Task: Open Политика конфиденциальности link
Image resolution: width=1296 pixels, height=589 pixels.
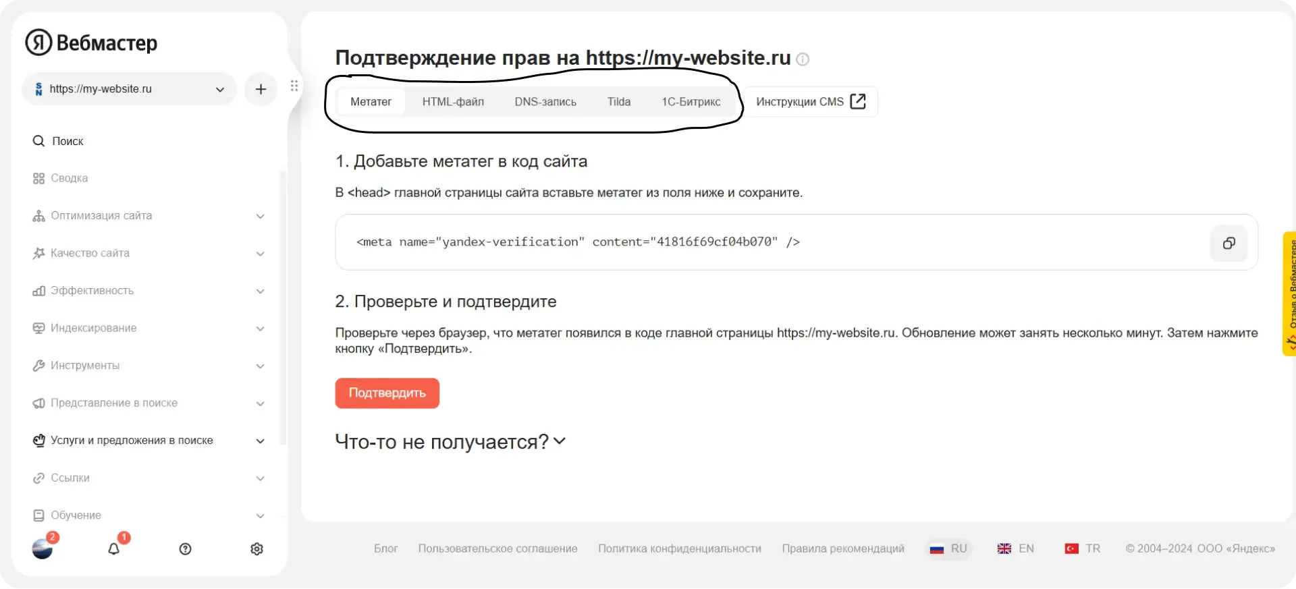Action: pos(680,549)
